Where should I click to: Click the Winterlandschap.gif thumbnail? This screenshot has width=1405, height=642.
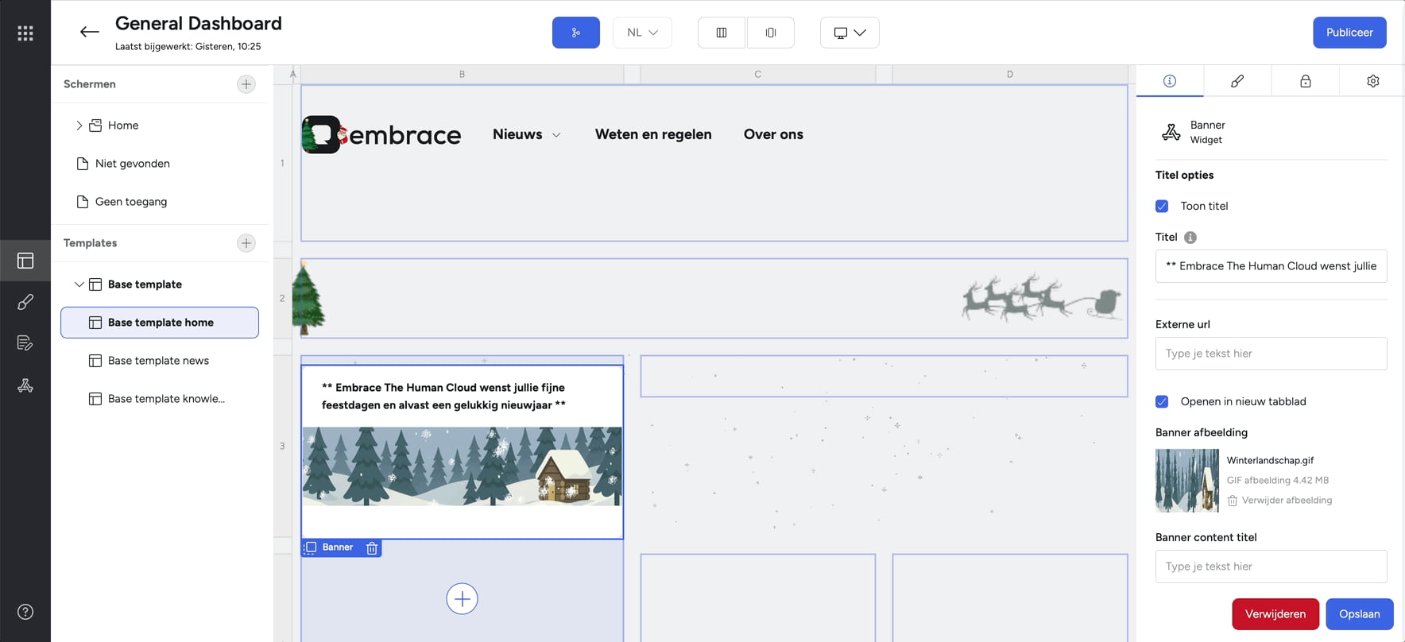point(1187,480)
